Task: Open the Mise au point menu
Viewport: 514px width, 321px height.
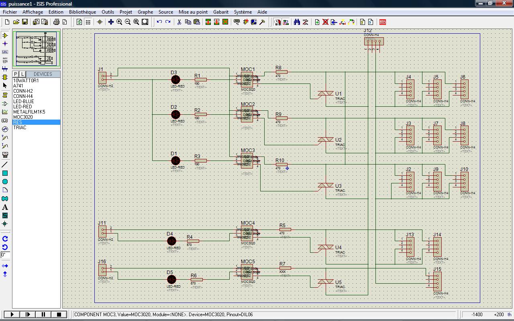Action: click(x=193, y=12)
